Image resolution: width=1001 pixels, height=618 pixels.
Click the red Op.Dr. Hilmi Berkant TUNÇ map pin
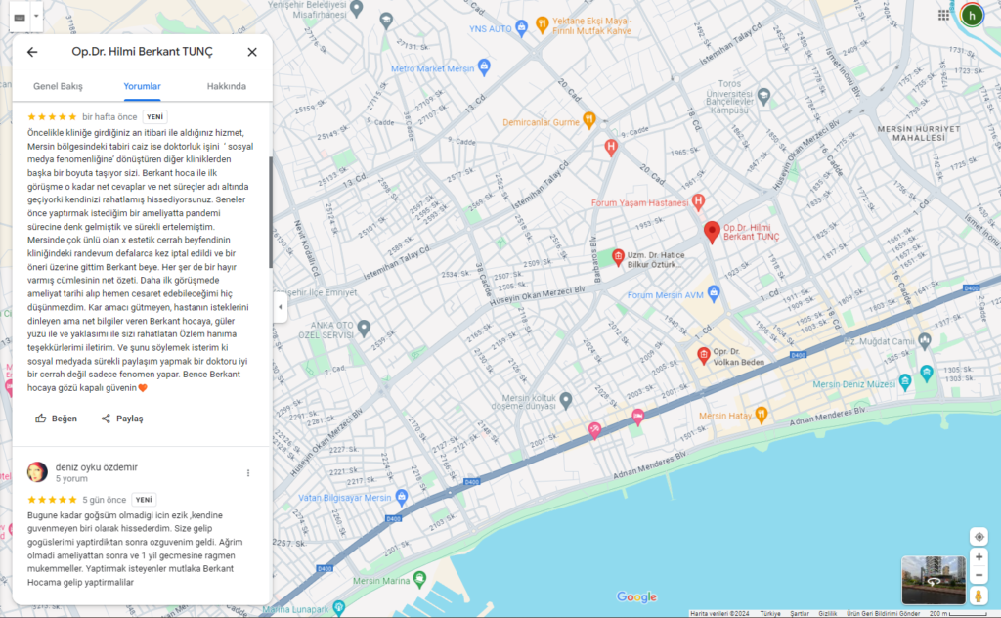coord(712,232)
